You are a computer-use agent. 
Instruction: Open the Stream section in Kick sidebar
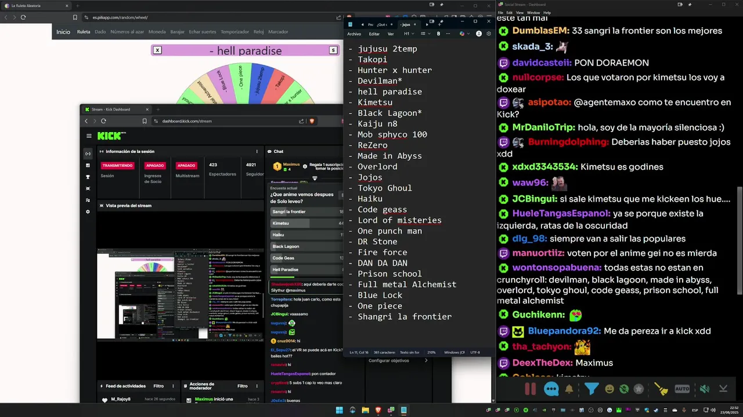[88, 153]
